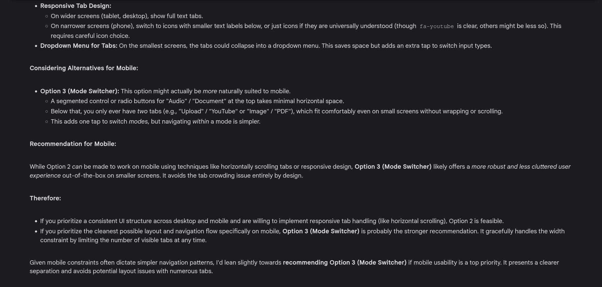602x287 pixels.
Task: Click the "requires careful icon choice." line
Action: point(90,36)
